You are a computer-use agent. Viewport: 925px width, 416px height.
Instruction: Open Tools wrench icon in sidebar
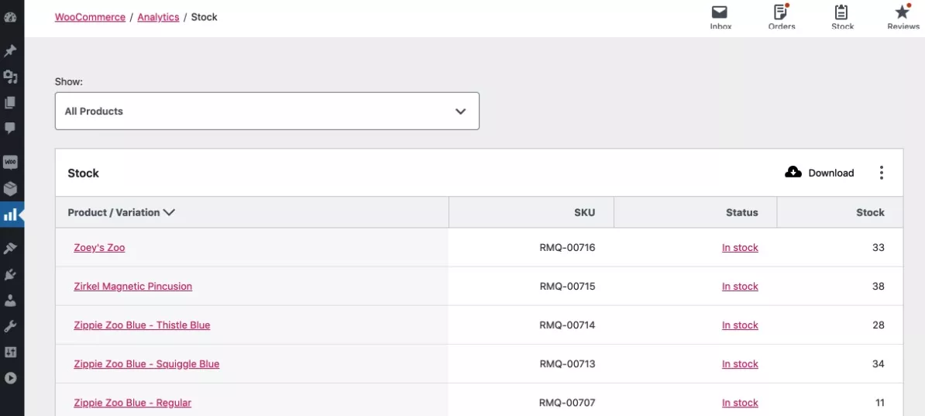[10, 326]
